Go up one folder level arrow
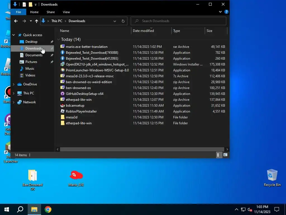 pos(37,21)
